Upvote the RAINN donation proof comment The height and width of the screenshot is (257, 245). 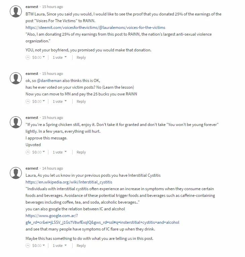click(x=28, y=57)
